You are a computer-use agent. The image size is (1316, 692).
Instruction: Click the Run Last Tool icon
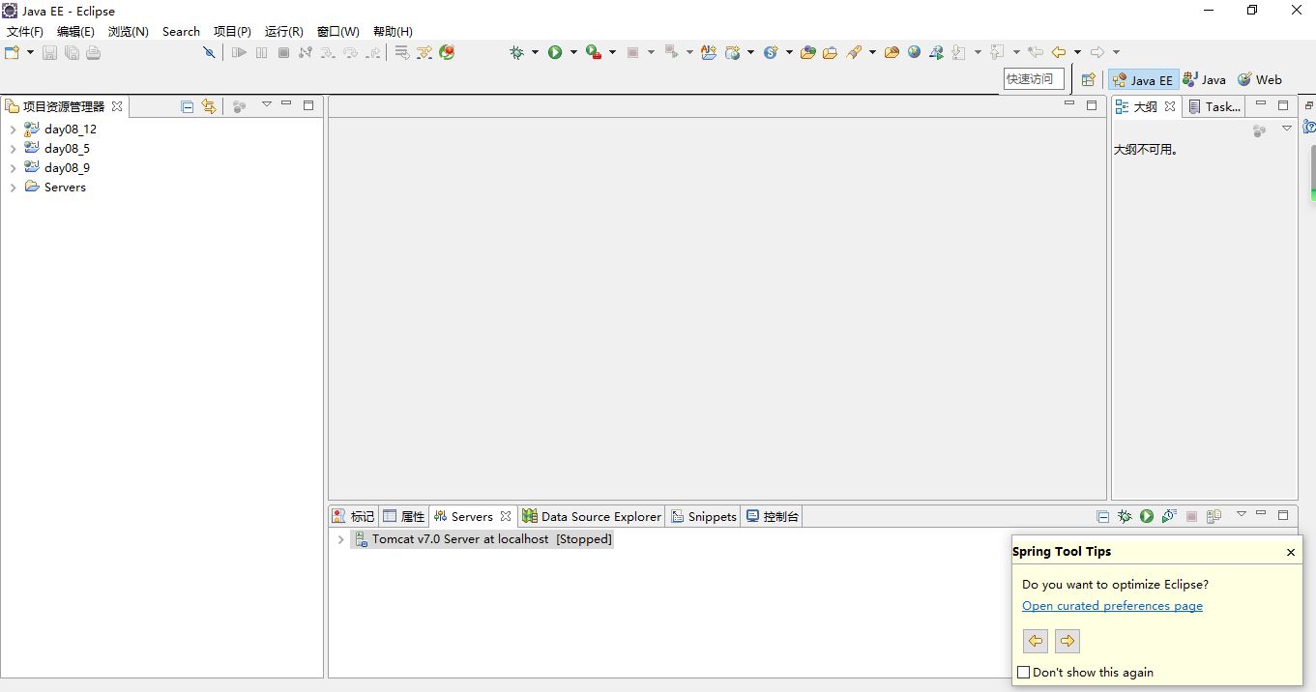(x=594, y=52)
